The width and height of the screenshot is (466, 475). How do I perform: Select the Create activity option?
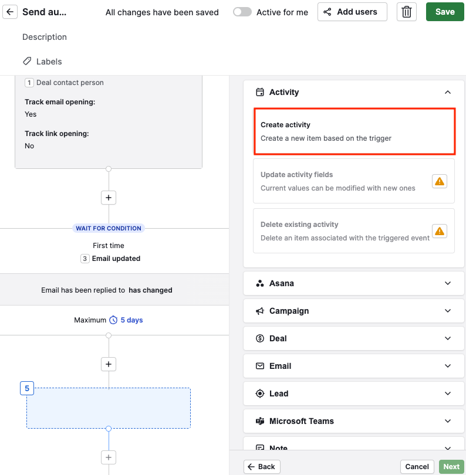(x=354, y=131)
